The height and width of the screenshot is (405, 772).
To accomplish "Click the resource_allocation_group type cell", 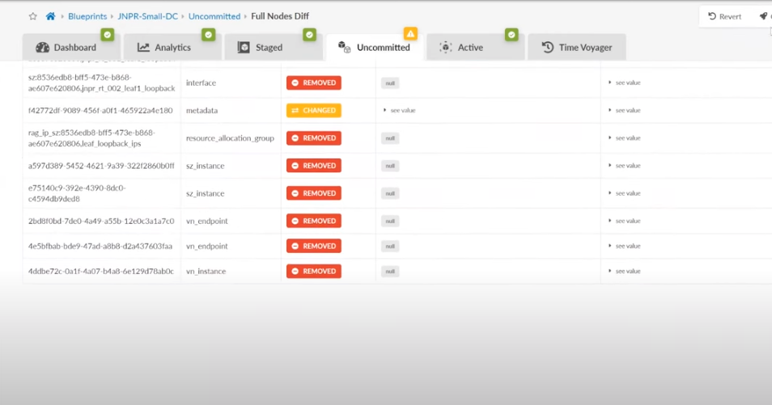I will click(230, 137).
